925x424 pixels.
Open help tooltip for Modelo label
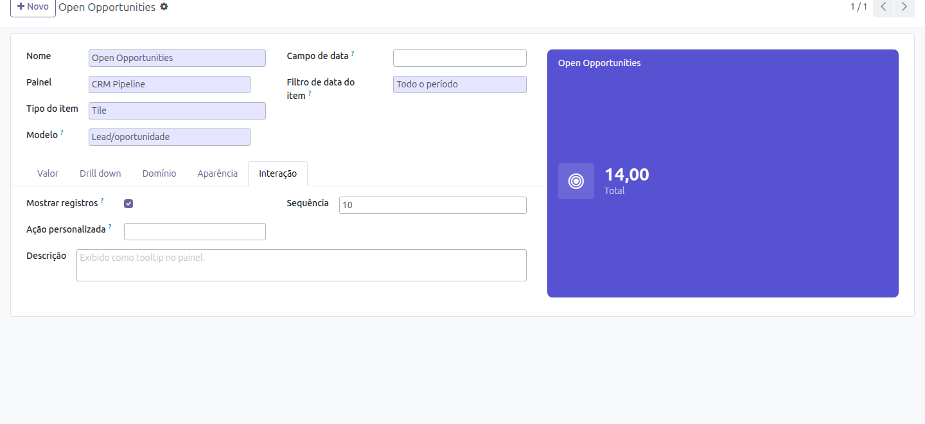62,132
